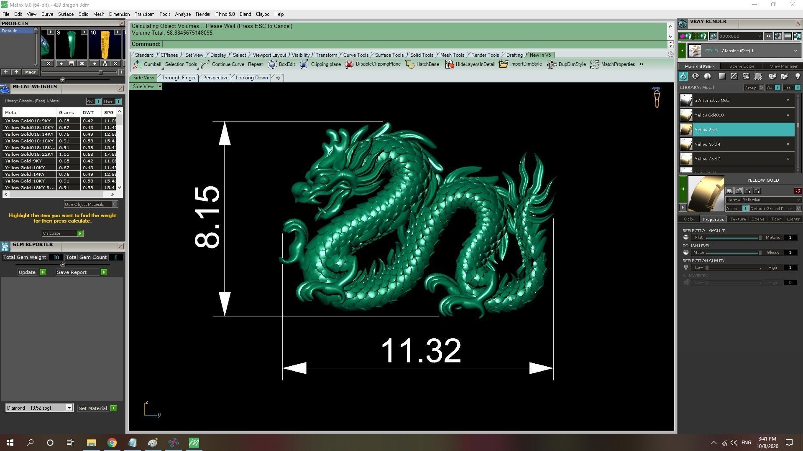
Task: Activate the Gumball tool icon
Action: coord(137,64)
